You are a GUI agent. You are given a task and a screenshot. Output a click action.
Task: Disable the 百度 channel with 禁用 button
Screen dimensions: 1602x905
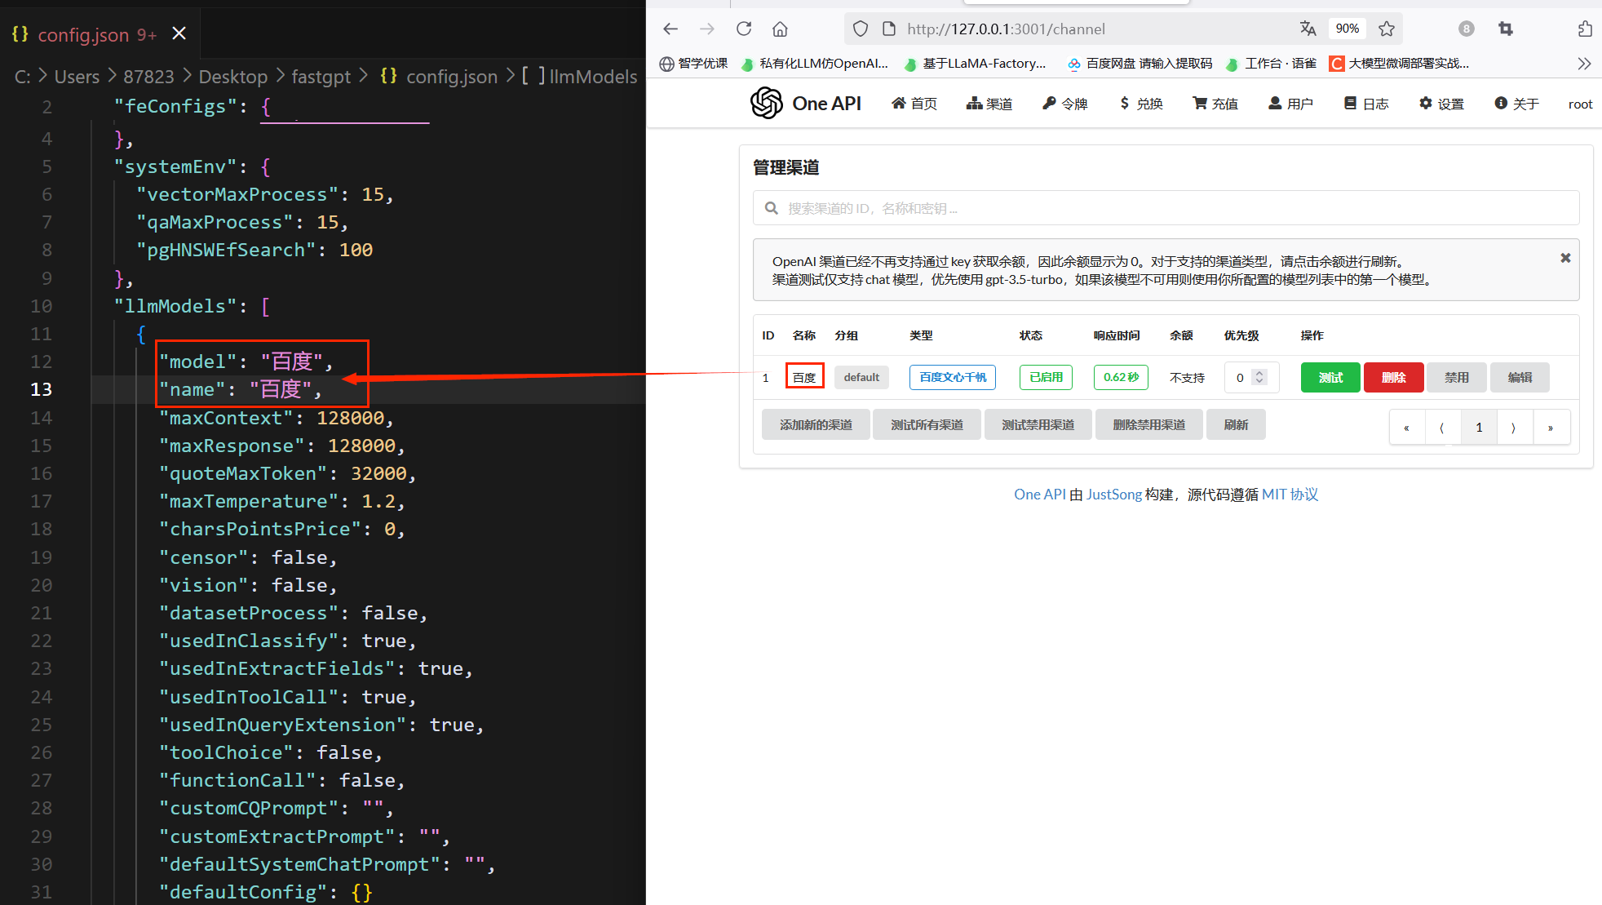coord(1457,377)
